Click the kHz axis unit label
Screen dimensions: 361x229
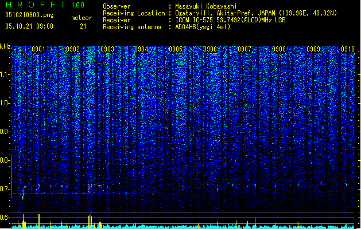click(x=5, y=46)
